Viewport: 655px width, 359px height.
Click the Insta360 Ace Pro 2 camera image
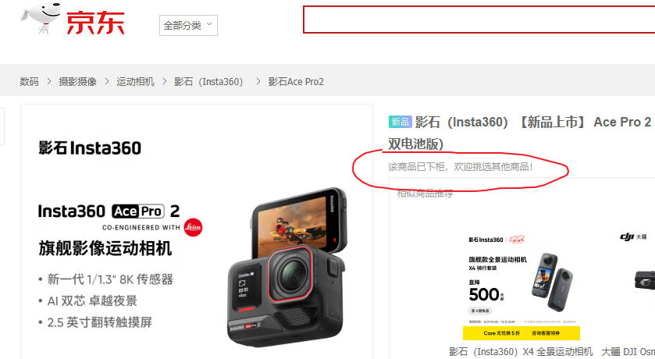tap(287, 267)
